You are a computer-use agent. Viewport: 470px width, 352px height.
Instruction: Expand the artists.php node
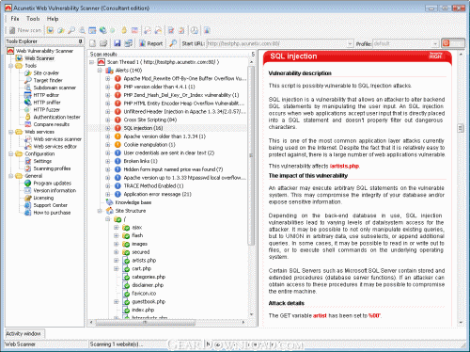116,260
